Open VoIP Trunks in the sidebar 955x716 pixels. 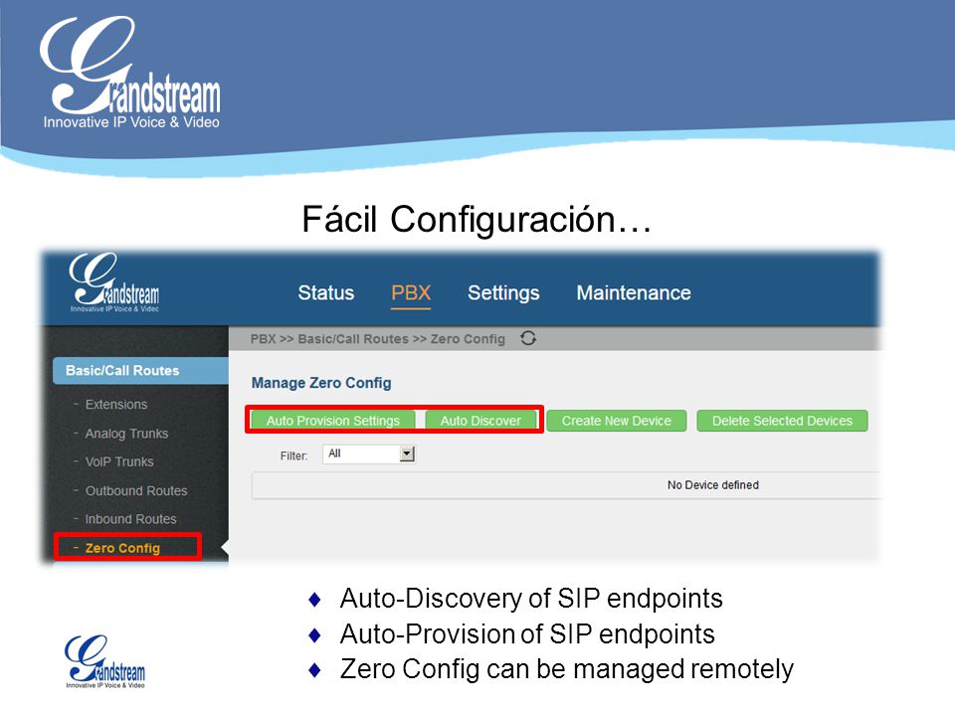coord(119,461)
